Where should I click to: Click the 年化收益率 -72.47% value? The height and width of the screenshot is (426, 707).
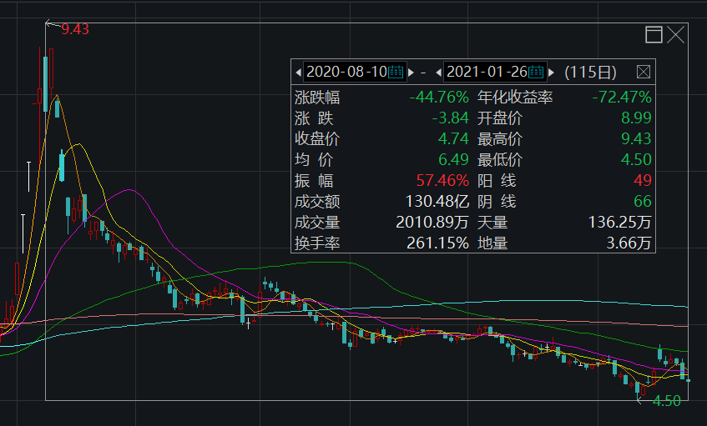pos(621,98)
